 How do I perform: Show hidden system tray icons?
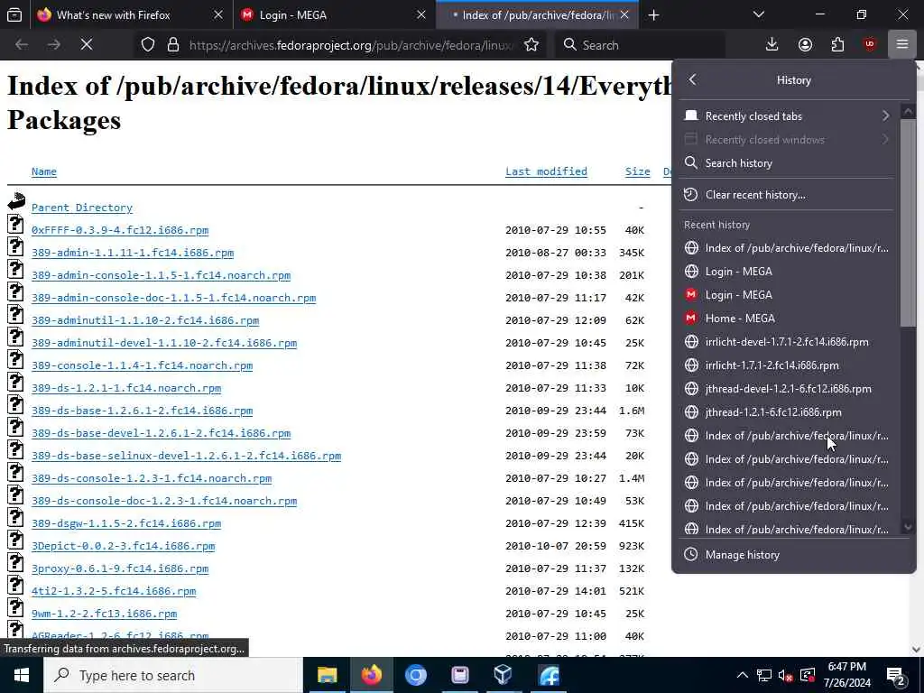[x=743, y=675]
